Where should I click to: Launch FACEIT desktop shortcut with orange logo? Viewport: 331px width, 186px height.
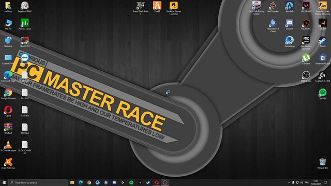pyautogui.click(x=323, y=24)
